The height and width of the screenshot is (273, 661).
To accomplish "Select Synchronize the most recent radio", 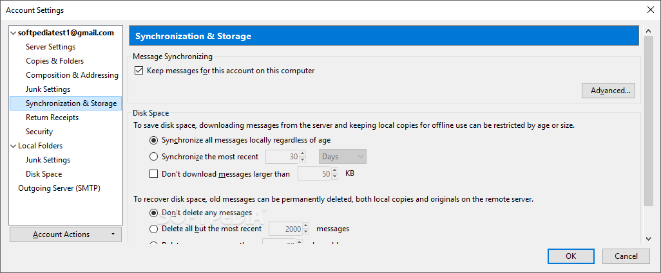I will [x=154, y=157].
